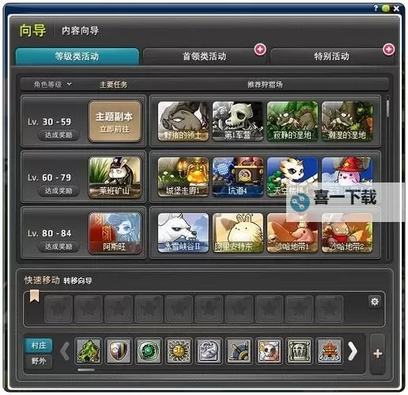
Task: Select the green orb town icon
Action: point(149,351)
